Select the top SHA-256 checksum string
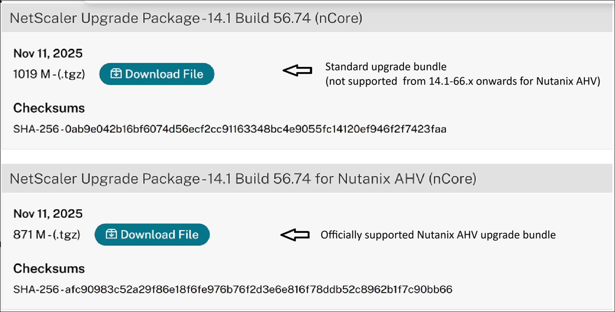This screenshot has width=615, height=312. pyautogui.click(x=230, y=128)
